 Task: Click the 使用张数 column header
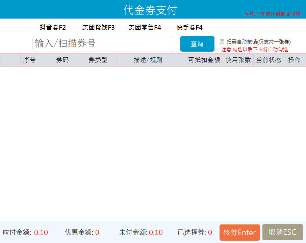click(238, 60)
